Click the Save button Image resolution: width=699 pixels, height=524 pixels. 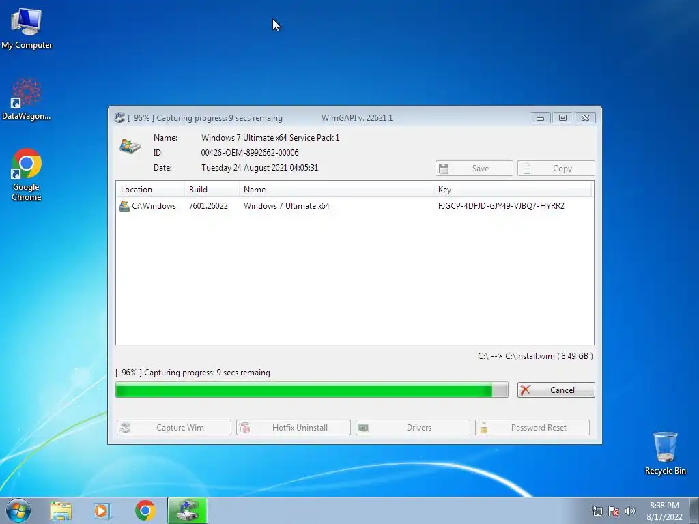coord(474,169)
